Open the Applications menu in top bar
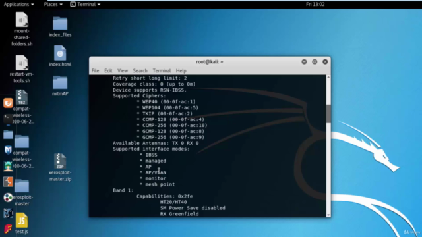Image resolution: width=422 pixels, height=237 pixels. click(18, 5)
